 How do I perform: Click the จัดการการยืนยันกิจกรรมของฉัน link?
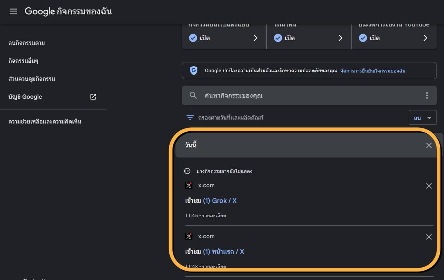[373, 71]
